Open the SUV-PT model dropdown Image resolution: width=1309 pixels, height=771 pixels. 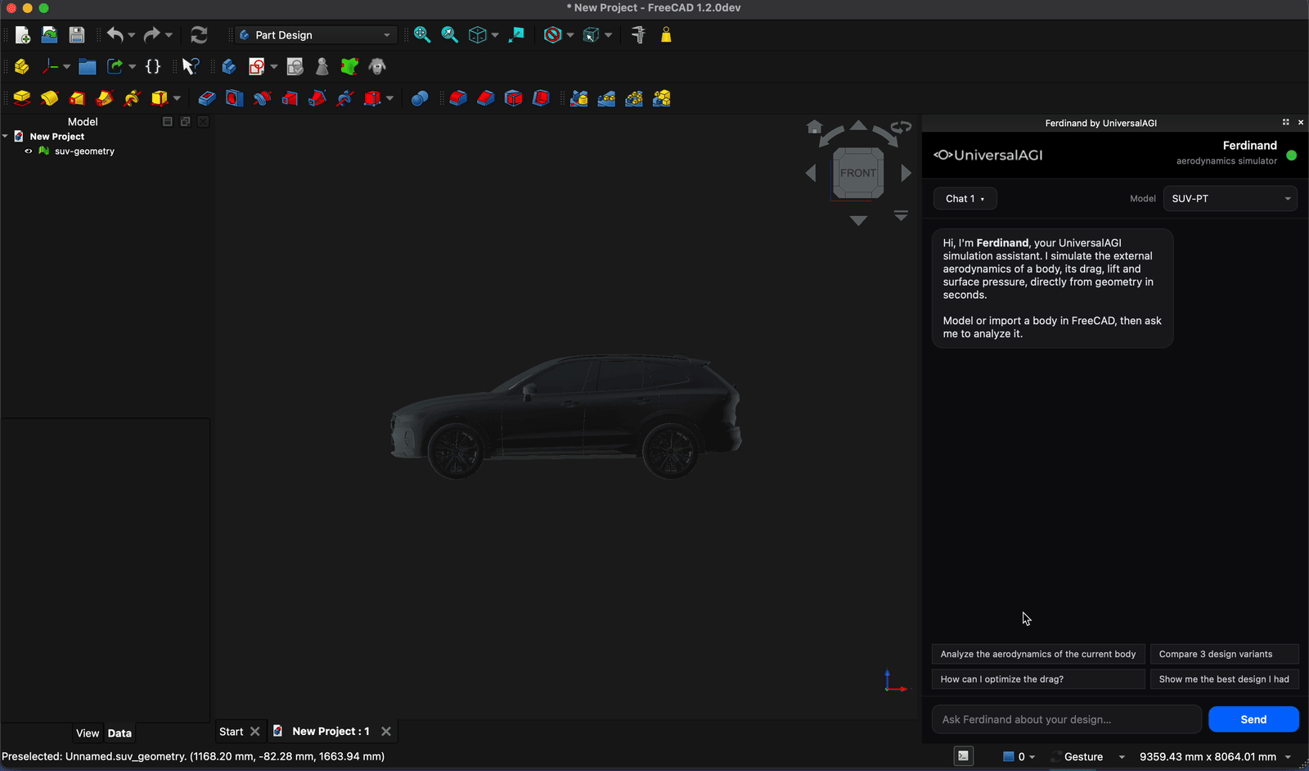click(1230, 199)
